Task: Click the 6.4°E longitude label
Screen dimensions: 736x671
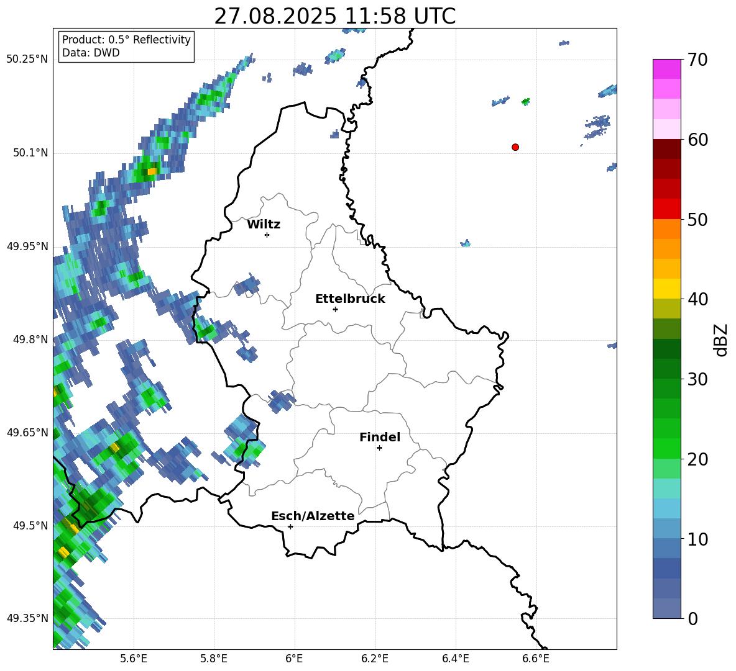Action: 455,659
